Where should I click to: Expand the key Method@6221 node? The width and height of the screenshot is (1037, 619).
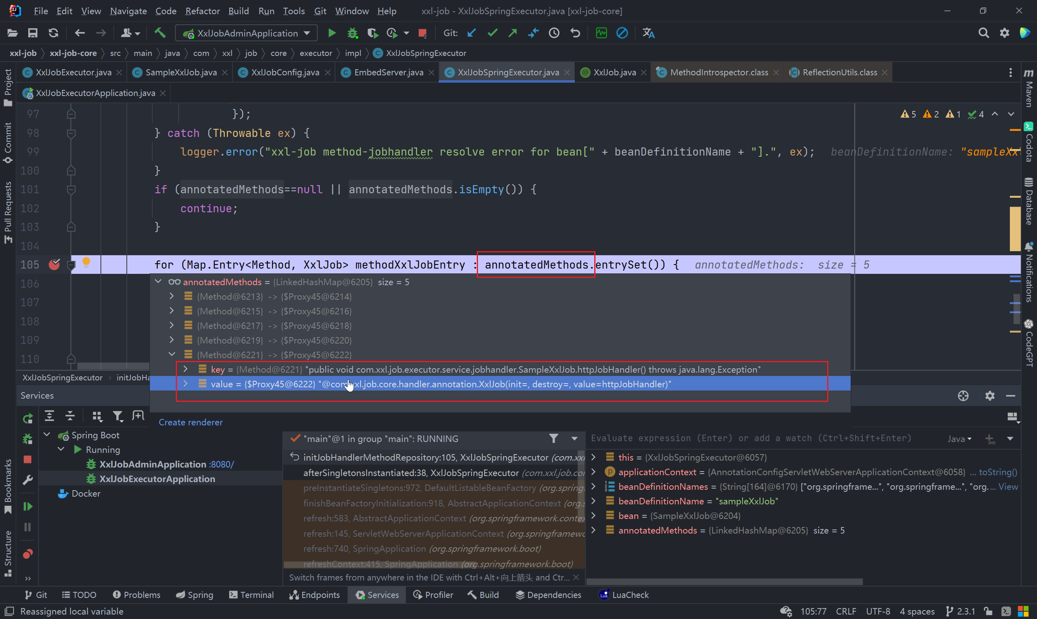pyautogui.click(x=186, y=369)
